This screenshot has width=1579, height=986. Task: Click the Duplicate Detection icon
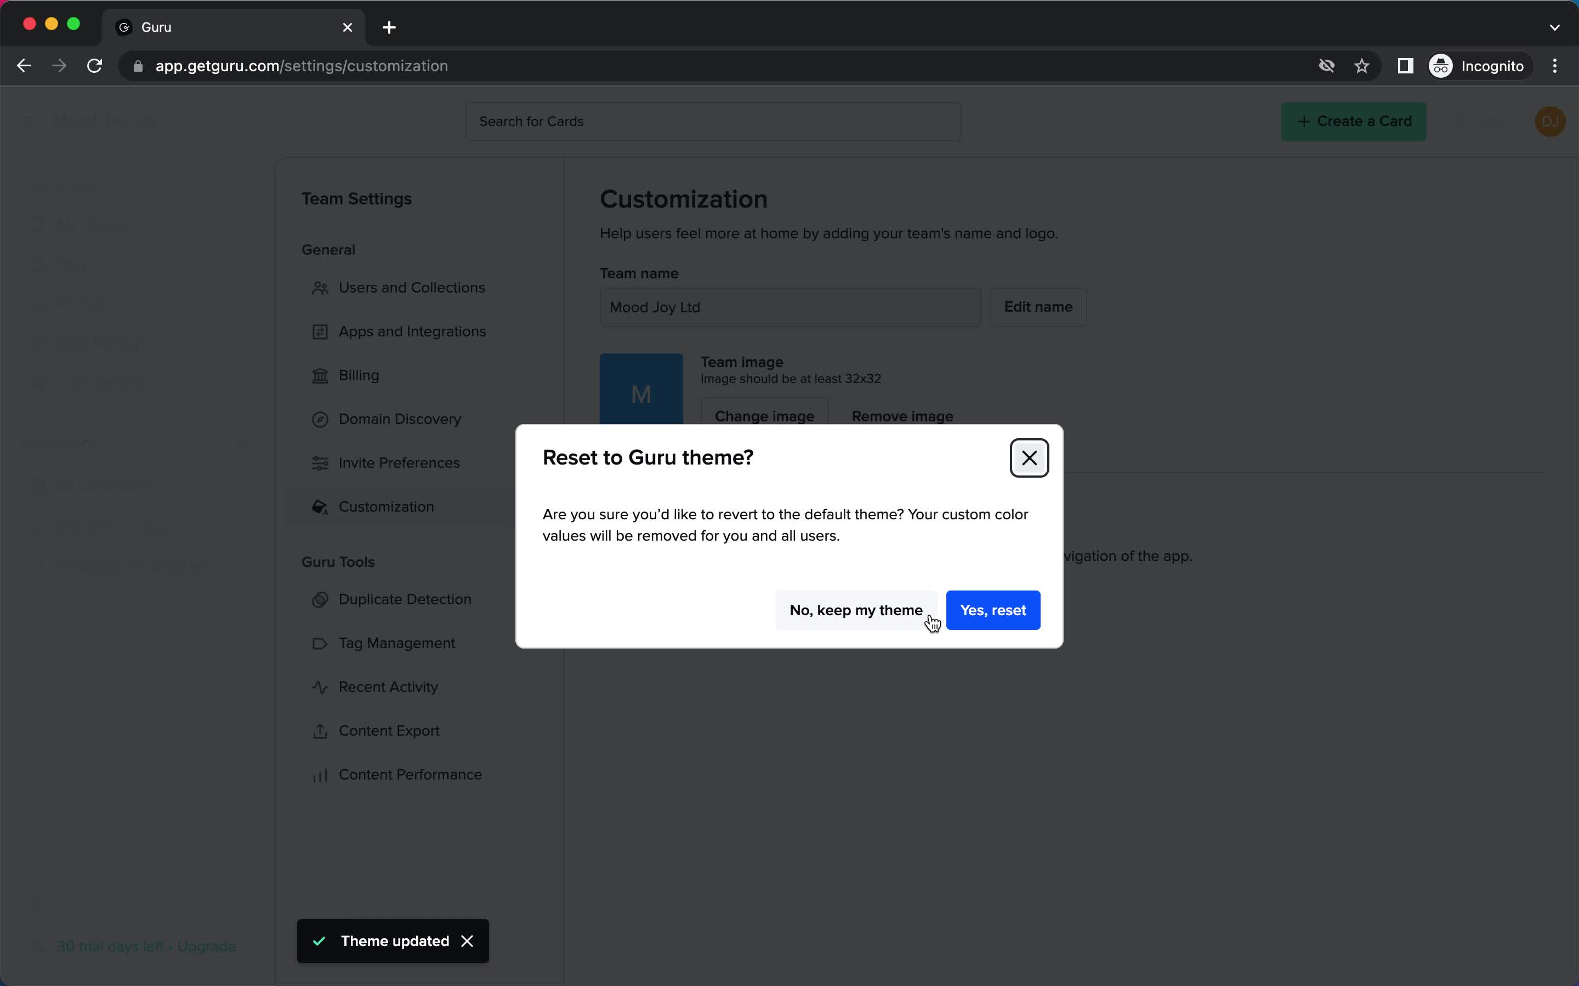[x=320, y=599]
